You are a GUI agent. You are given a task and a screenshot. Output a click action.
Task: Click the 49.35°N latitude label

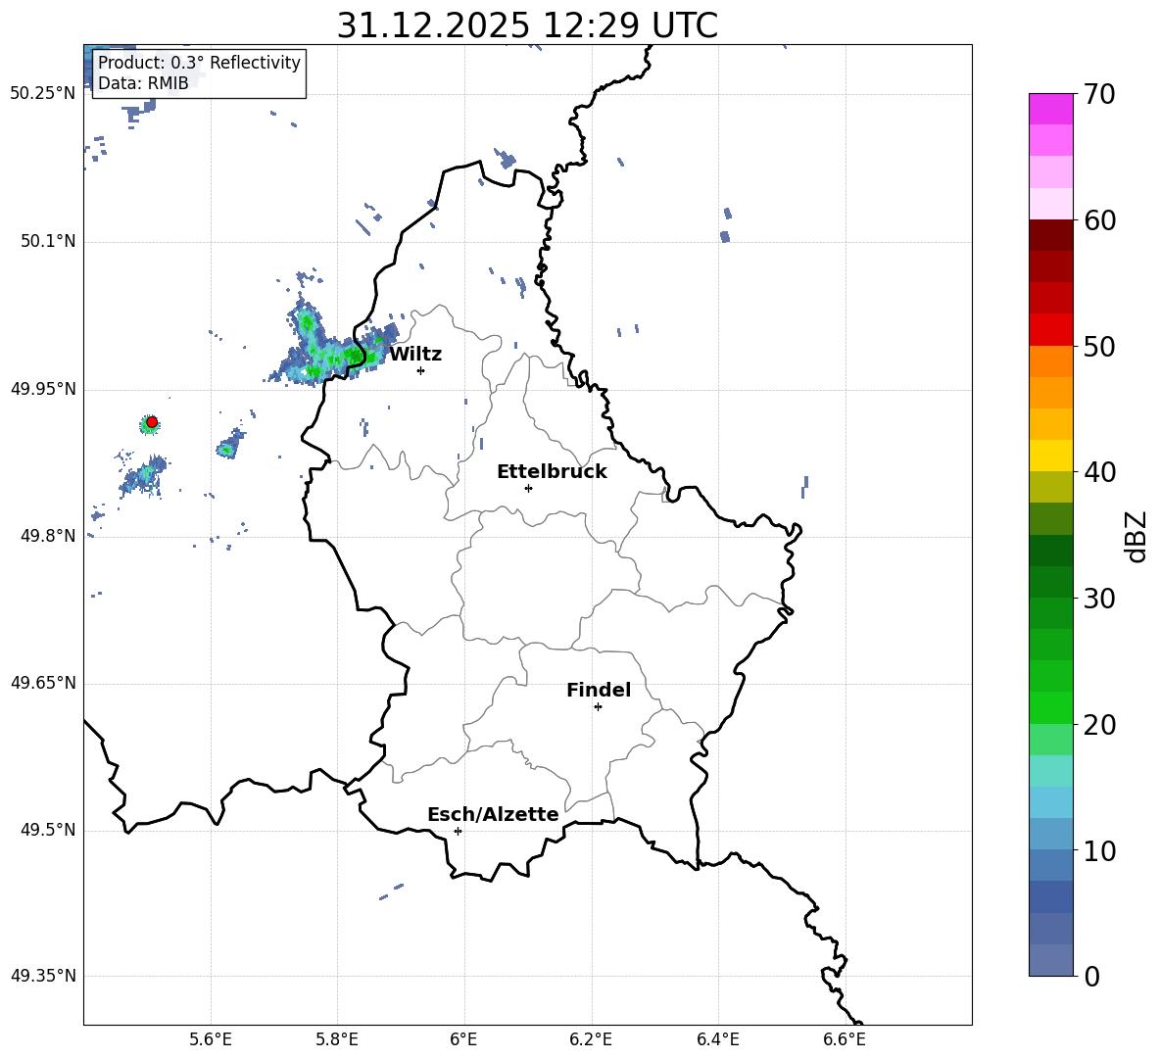point(43,976)
